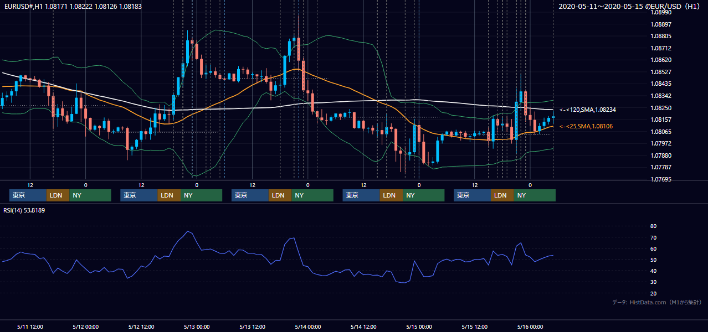Click the RSI axis value 40

[x=653, y=271]
